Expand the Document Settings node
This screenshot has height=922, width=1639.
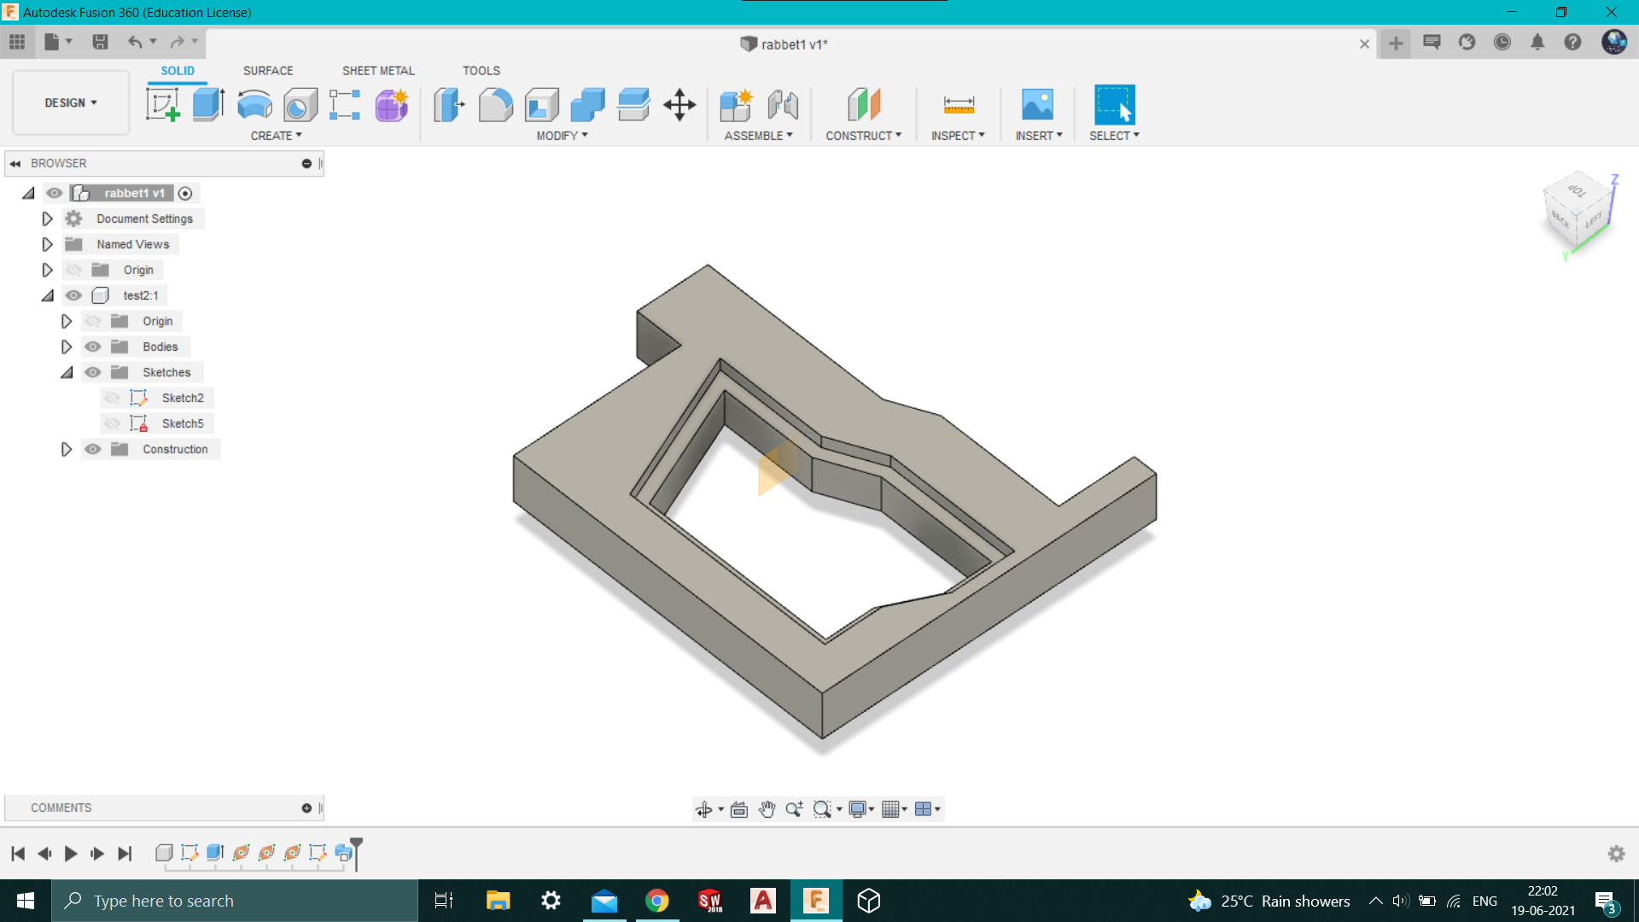coord(47,219)
